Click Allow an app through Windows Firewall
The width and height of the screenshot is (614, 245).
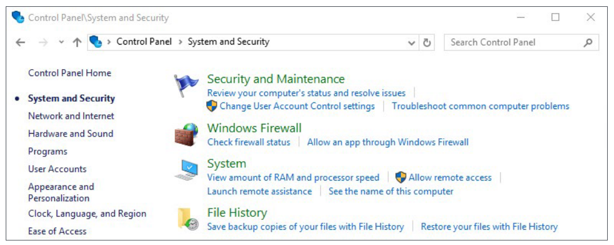388,142
